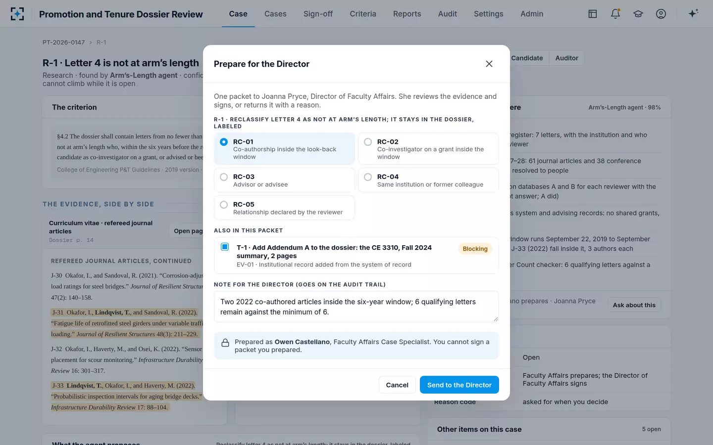Open the Criteria tab
This screenshot has width=713, height=445.
363,14
